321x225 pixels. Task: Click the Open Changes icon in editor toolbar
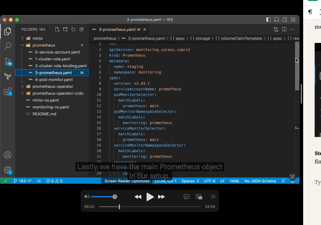click(276, 29)
